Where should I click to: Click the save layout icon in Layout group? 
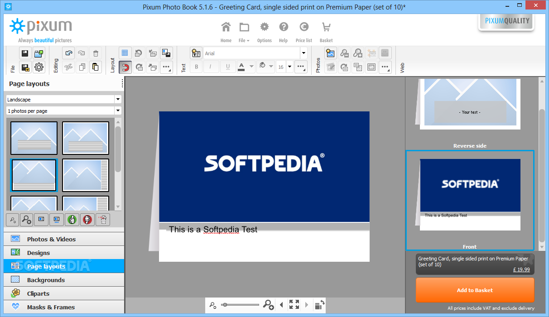pyautogui.click(x=166, y=53)
